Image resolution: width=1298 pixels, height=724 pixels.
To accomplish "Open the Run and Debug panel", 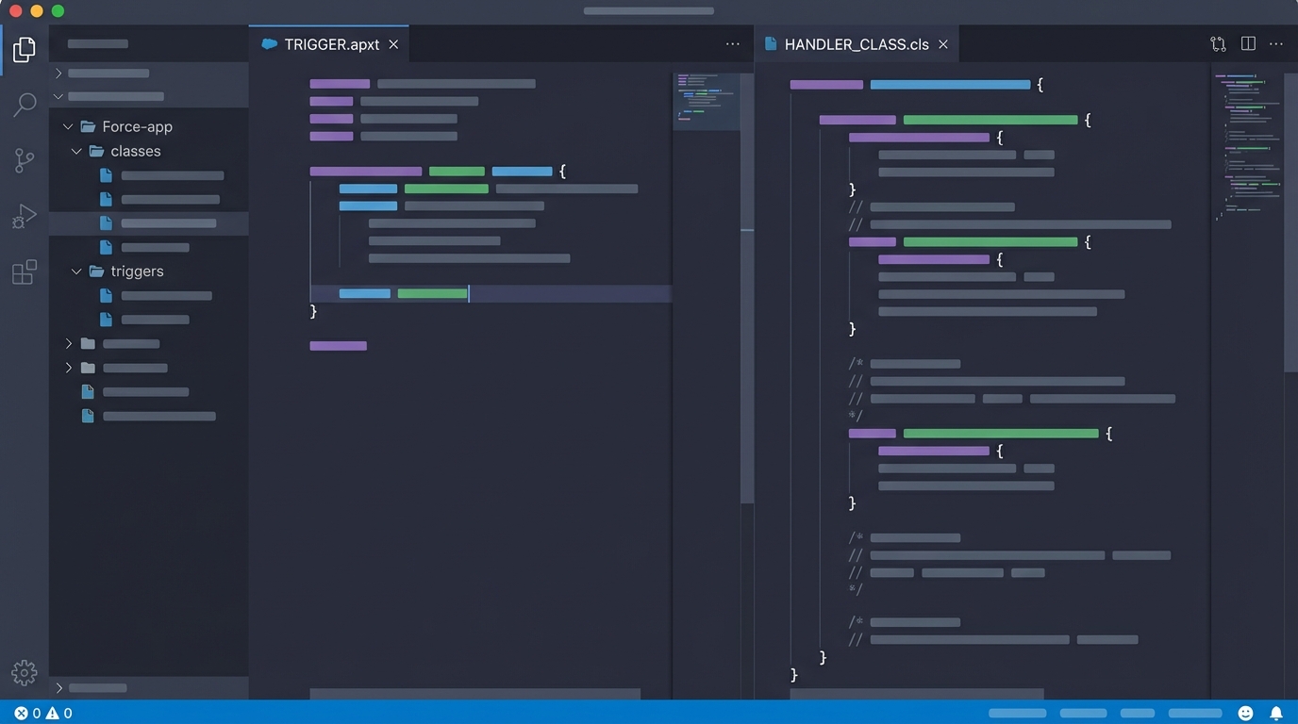I will point(24,216).
